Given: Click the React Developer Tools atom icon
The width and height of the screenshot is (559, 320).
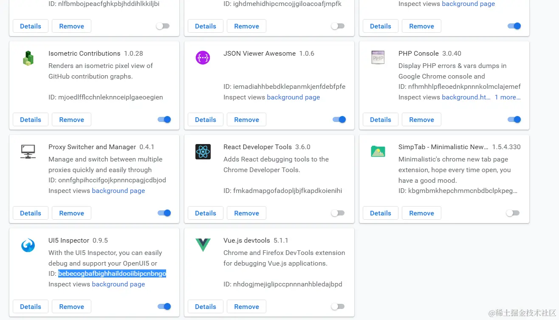Looking at the screenshot, I should point(203,152).
